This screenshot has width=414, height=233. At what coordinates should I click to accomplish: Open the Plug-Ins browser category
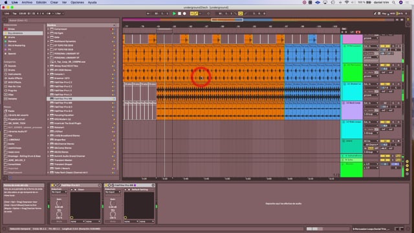coord(12,91)
